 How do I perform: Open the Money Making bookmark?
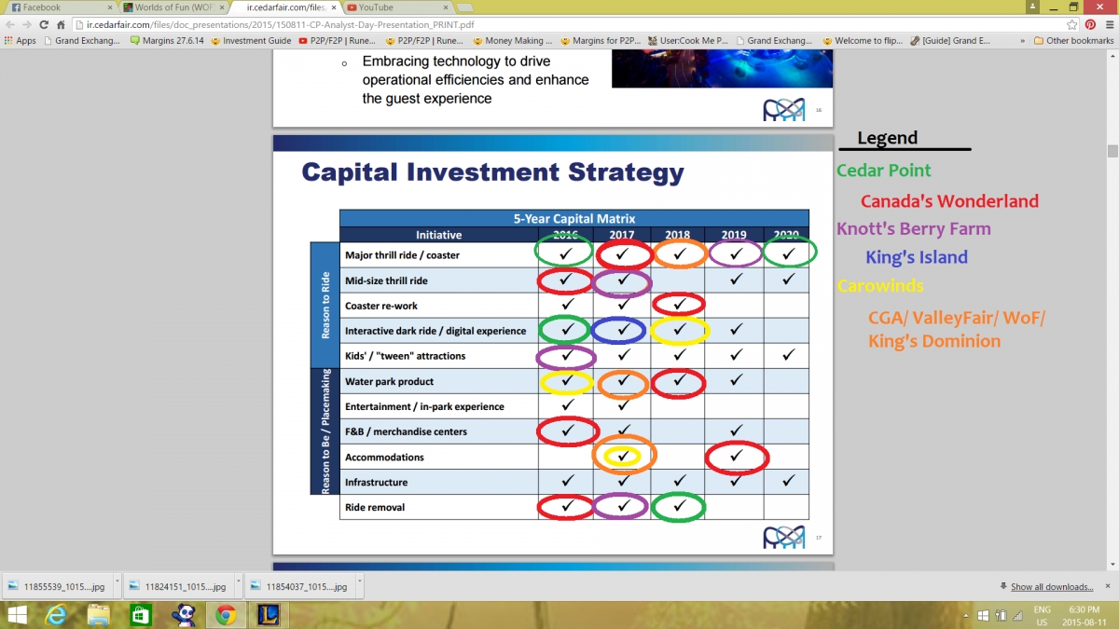(512, 41)
